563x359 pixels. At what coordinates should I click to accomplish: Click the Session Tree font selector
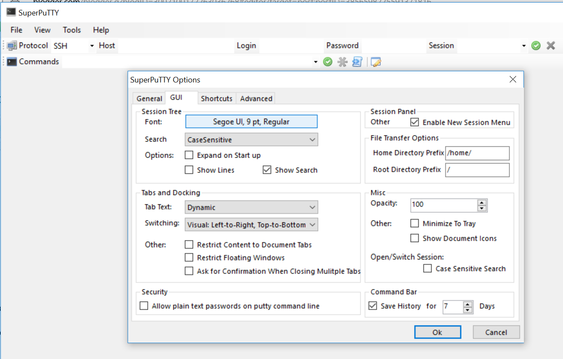tap(251, 122)
